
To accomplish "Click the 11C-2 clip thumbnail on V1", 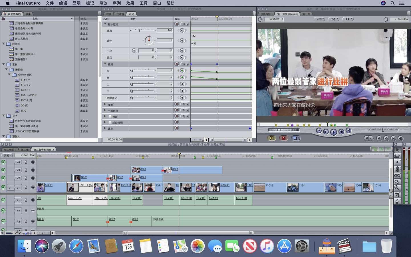I will click(259, 187).
